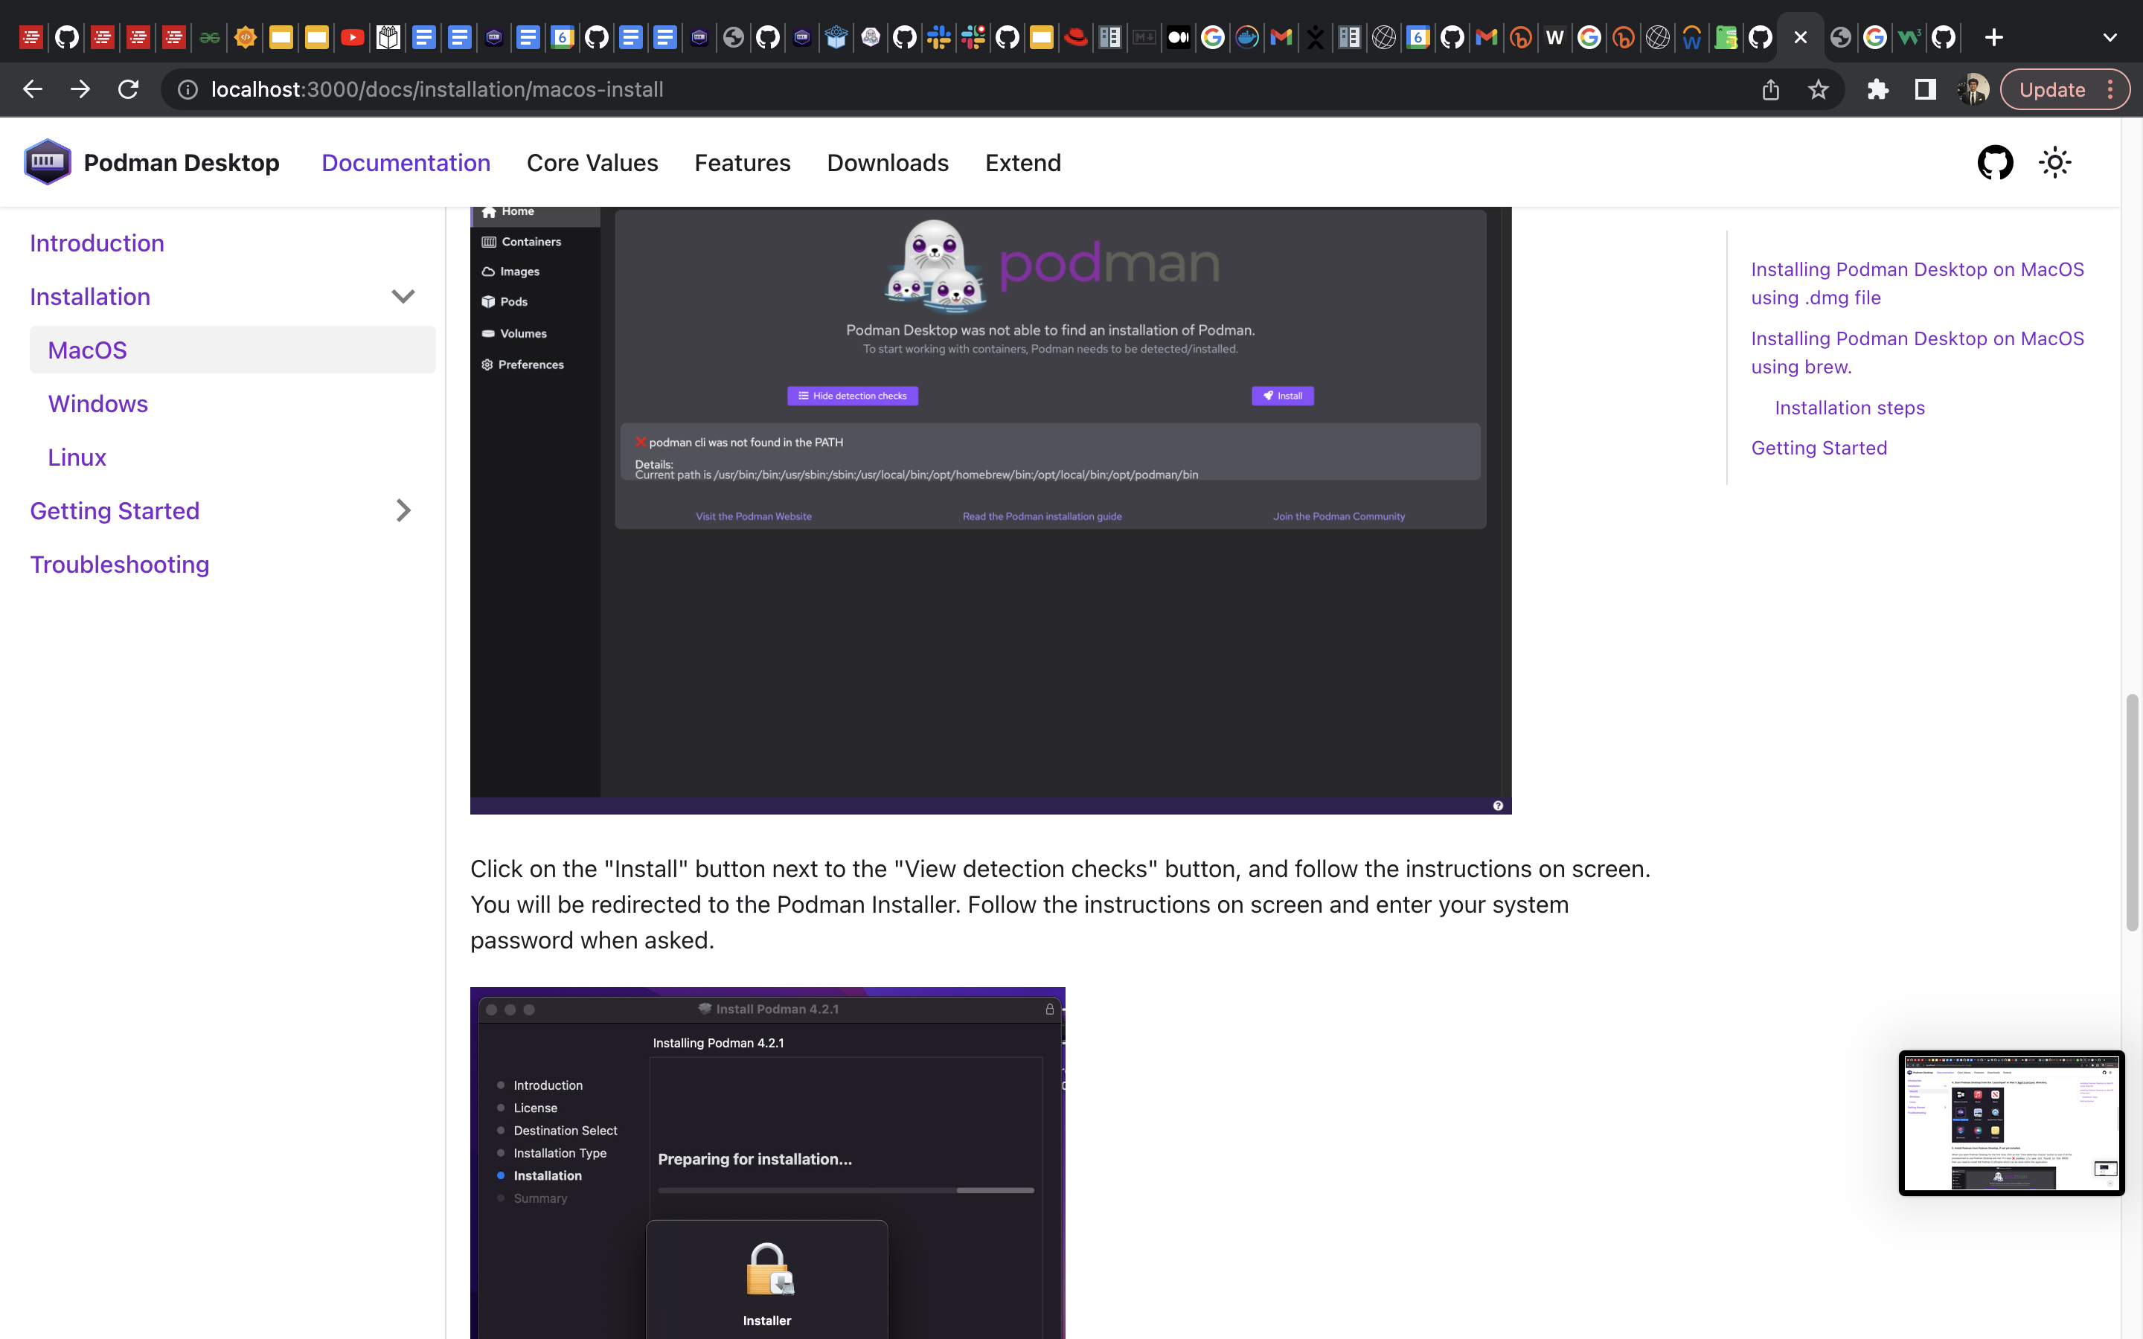Click the page vertical scrollbar thumb
Screen dimensions: 2143x1339
coord(2132,812)
